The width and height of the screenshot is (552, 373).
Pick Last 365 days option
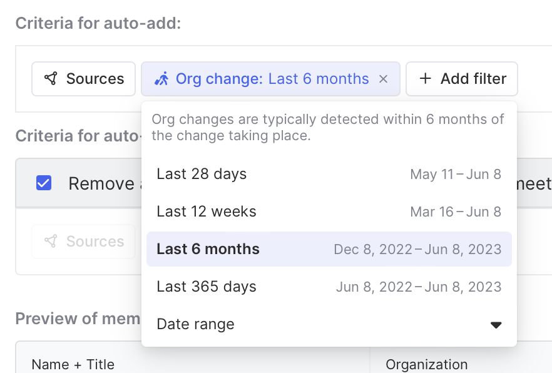[207, 287]
